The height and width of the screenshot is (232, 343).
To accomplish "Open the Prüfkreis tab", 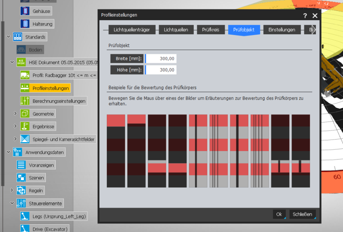I will coord(211,30).
